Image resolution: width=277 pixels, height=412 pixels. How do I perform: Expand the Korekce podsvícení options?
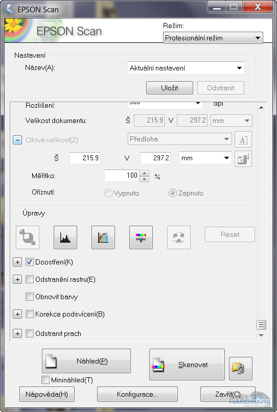[x=17, y=314]
